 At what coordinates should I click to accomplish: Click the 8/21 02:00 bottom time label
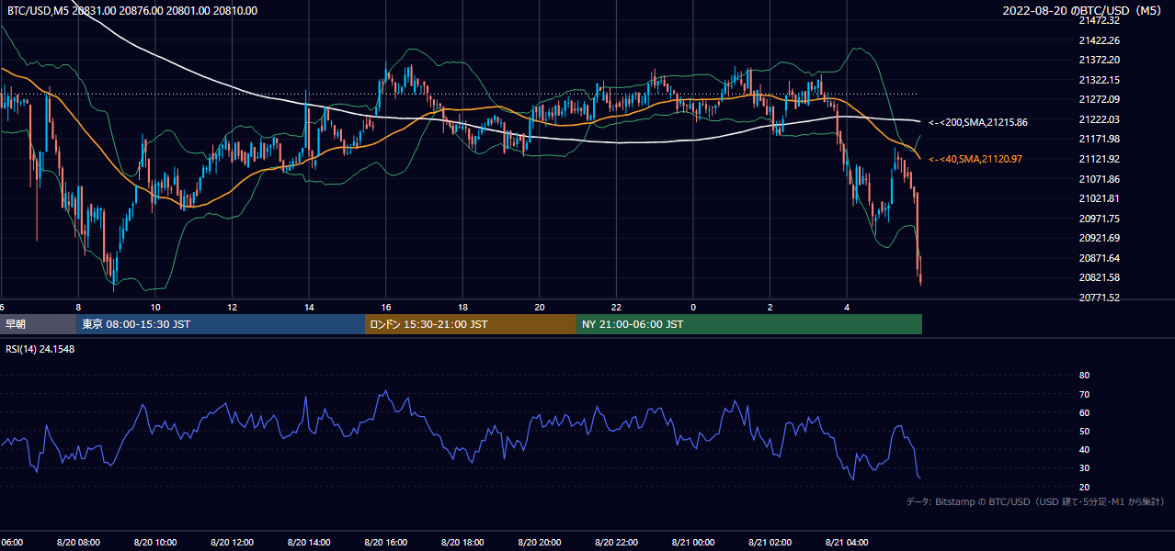[x=770, y=543]
